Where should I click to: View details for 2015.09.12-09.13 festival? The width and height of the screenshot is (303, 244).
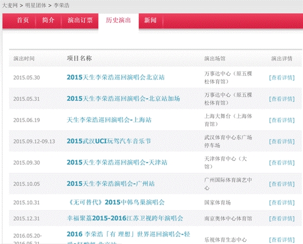(282, 142)
